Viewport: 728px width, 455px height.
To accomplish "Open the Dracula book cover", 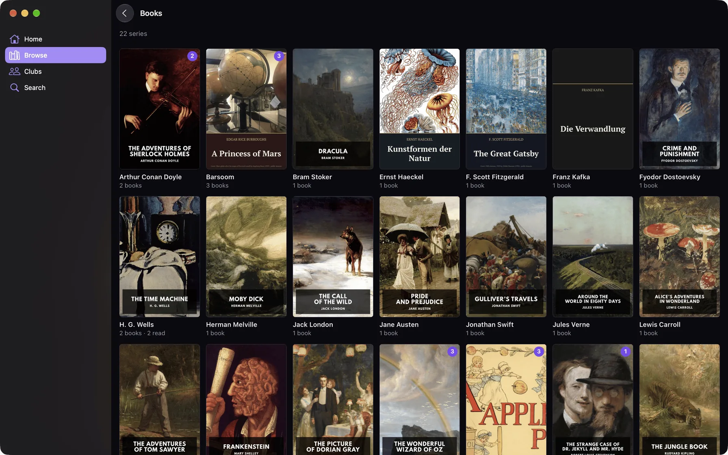I will click(333, 109).
